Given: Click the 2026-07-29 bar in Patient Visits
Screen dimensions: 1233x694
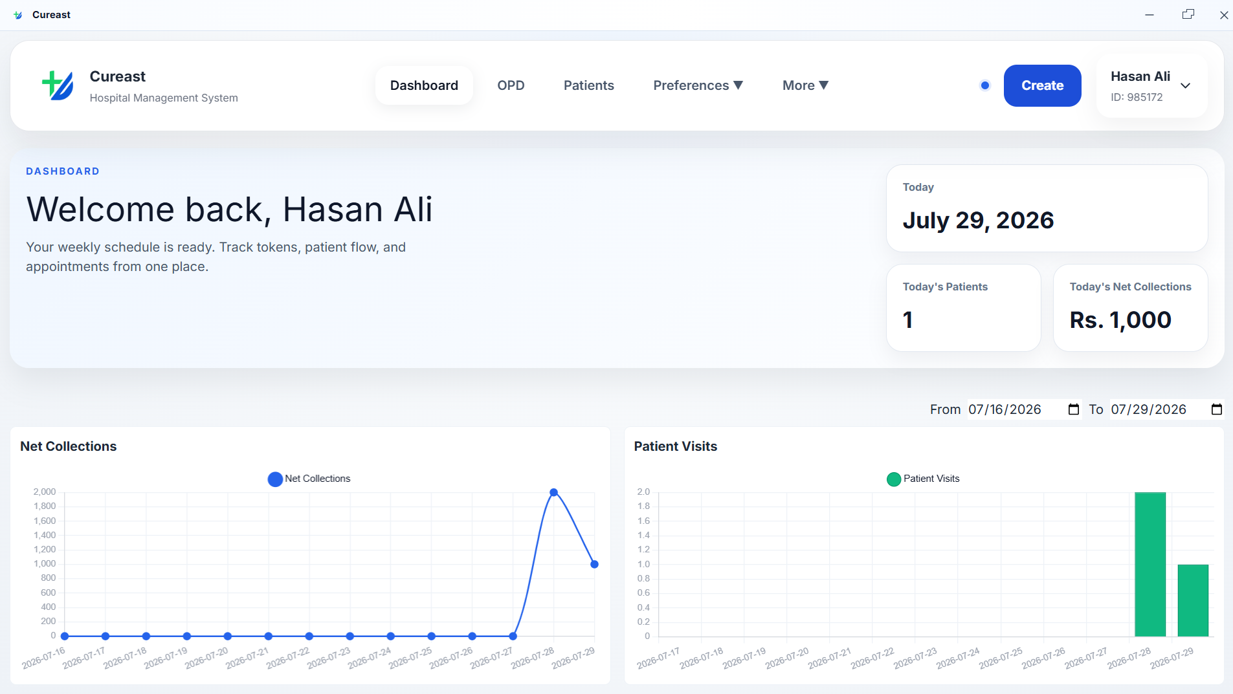Looking at the screenshot, I should pyautogui.click(x=1193, y=601).
